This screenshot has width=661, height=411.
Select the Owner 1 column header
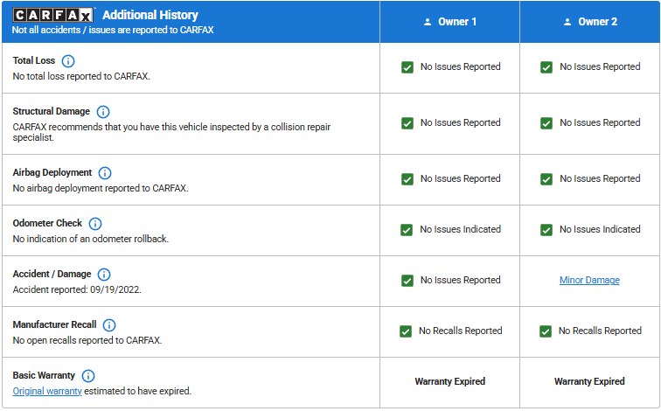coord(449,22)
